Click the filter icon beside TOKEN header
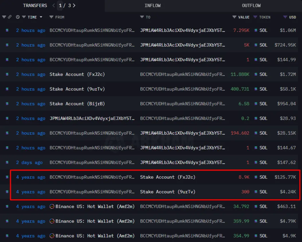The width and height of the screenshot is (302, 242). (x=255, y=17)
